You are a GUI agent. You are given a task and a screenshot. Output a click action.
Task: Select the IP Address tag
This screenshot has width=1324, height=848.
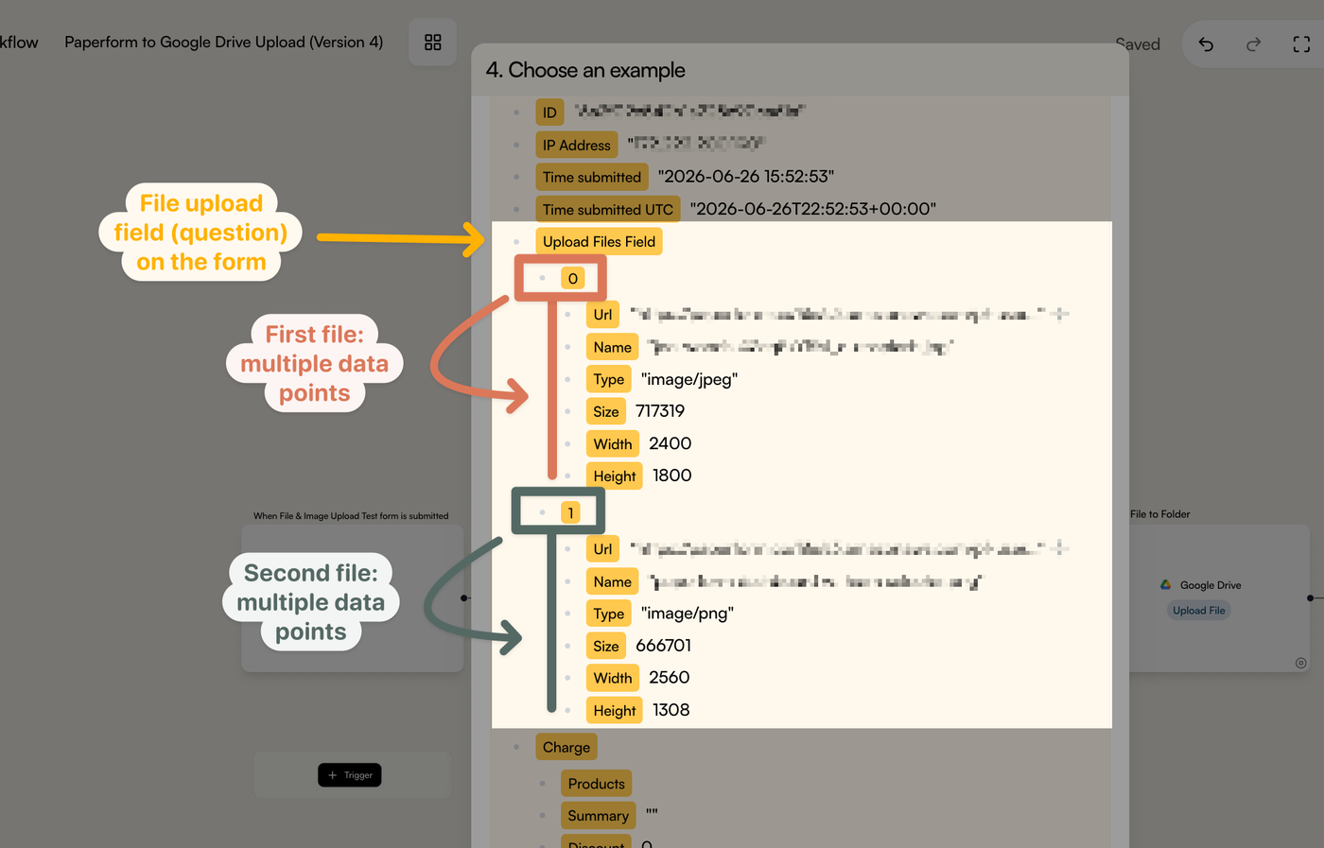click(577, 146)
